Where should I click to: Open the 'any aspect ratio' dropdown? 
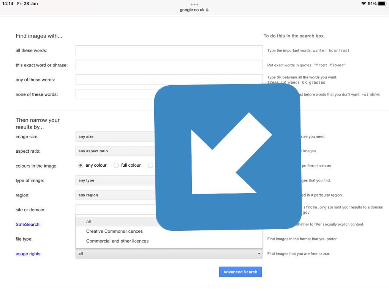tap(115, 151)
